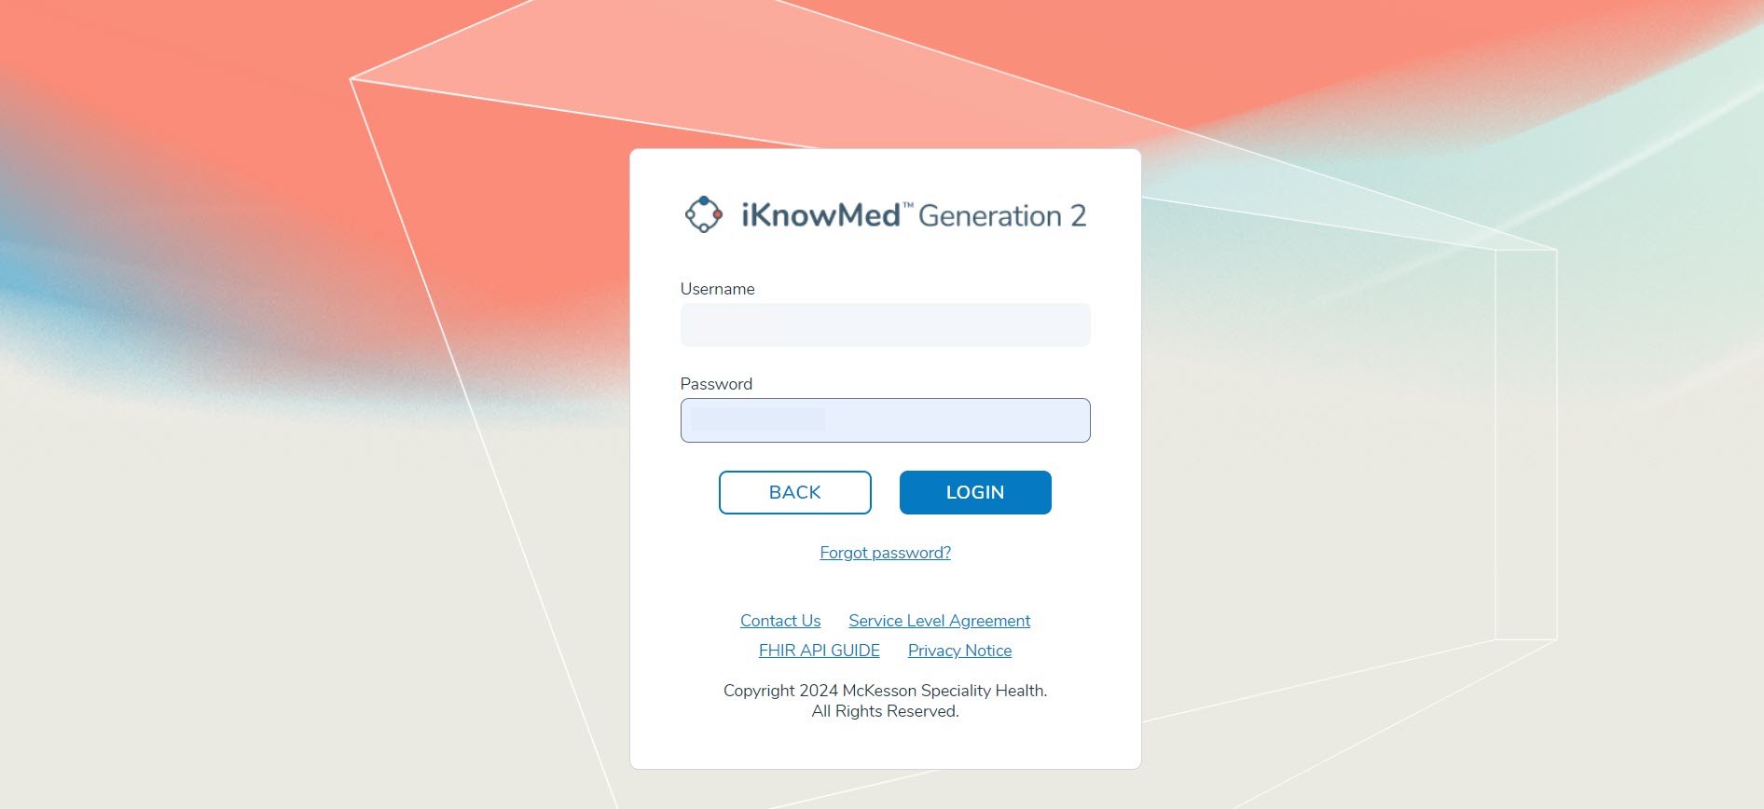Click the Password field label
This screenshot has width=1764, height=809.
coord(716,384)
